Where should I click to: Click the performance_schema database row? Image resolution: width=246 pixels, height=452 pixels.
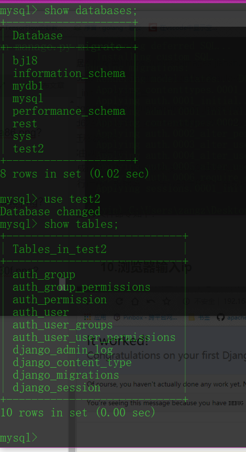coord(69,111)
